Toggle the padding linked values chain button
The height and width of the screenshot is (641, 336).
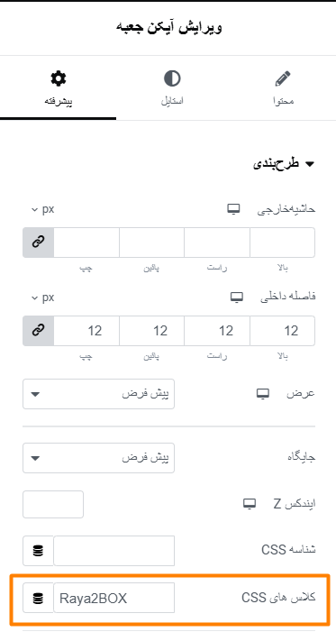[x=38, y=331]
